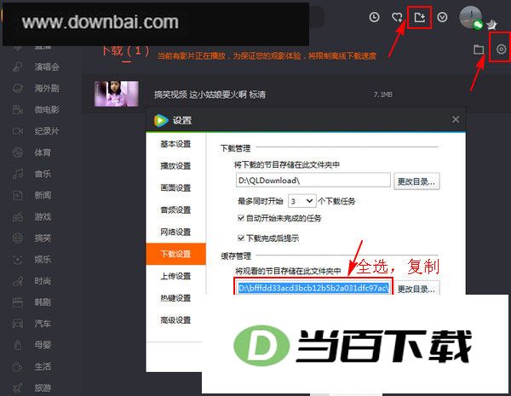
Task: Open the 搞笑视频 download thumbnail
Action: [x=117, y=94]
